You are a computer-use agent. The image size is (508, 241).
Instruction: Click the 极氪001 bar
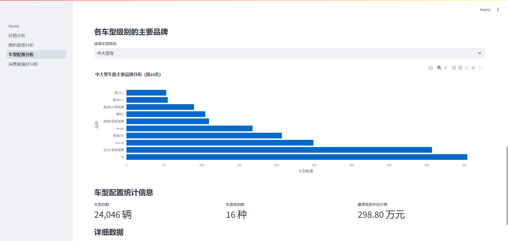point(204,136)
